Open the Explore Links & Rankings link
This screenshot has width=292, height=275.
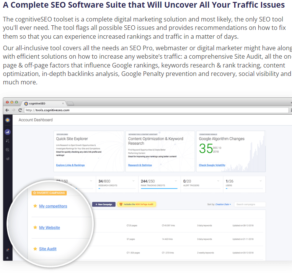point(70,165)
